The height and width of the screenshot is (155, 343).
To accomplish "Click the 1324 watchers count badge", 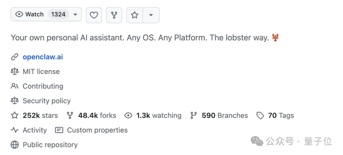I will (58, 15).
